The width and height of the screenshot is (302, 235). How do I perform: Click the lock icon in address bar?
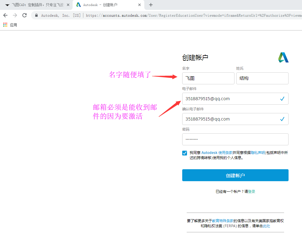tap(36, 15)
